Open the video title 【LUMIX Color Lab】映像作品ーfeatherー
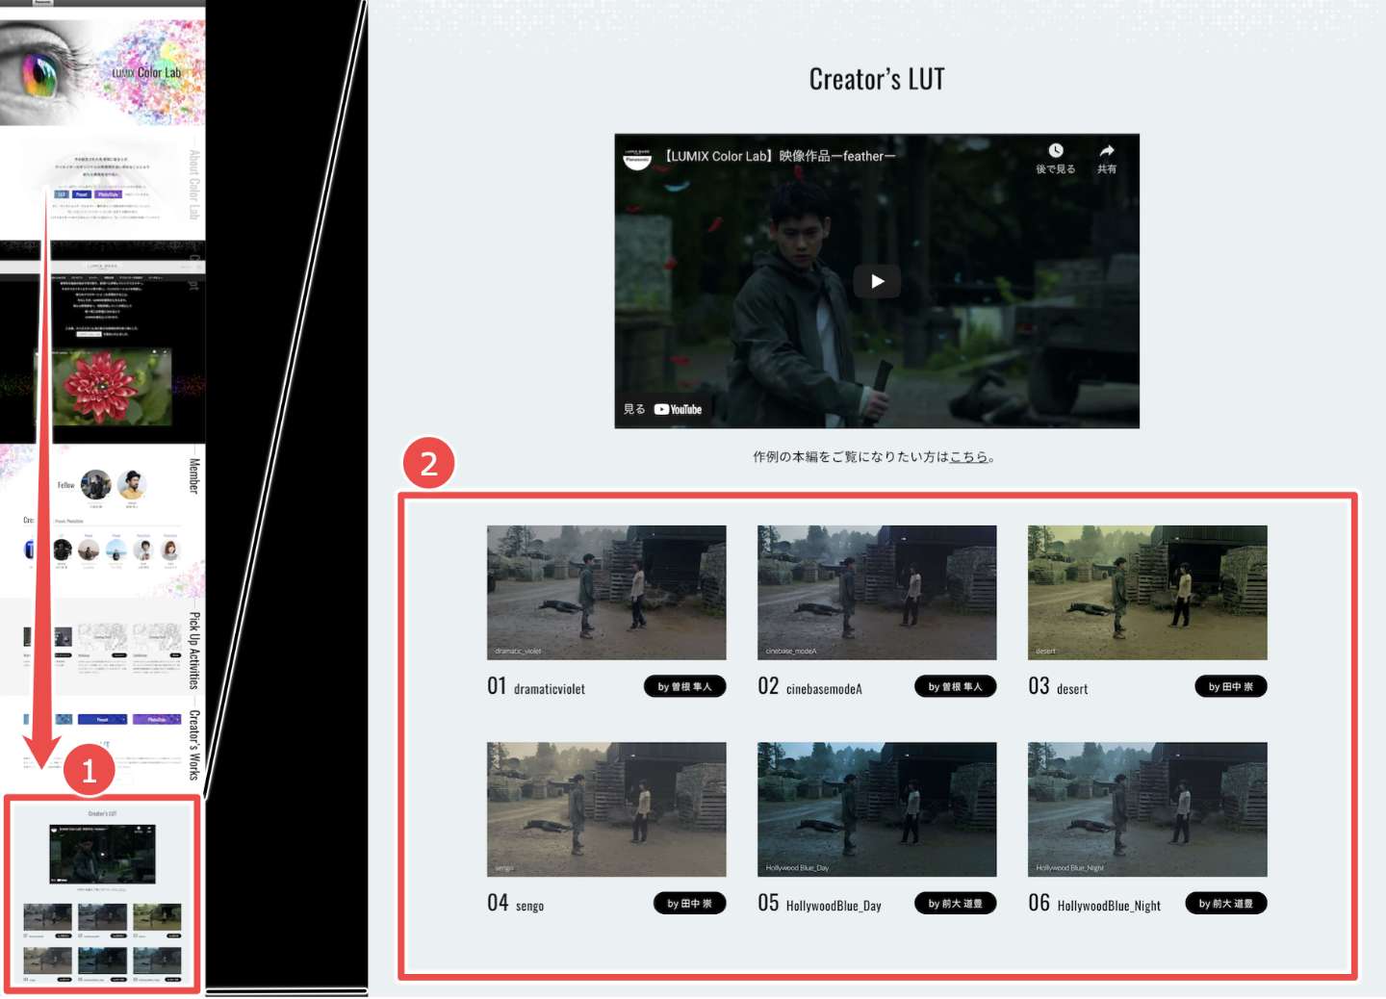The height and width of the screenshot is (999, 1386). pos(781,156)
